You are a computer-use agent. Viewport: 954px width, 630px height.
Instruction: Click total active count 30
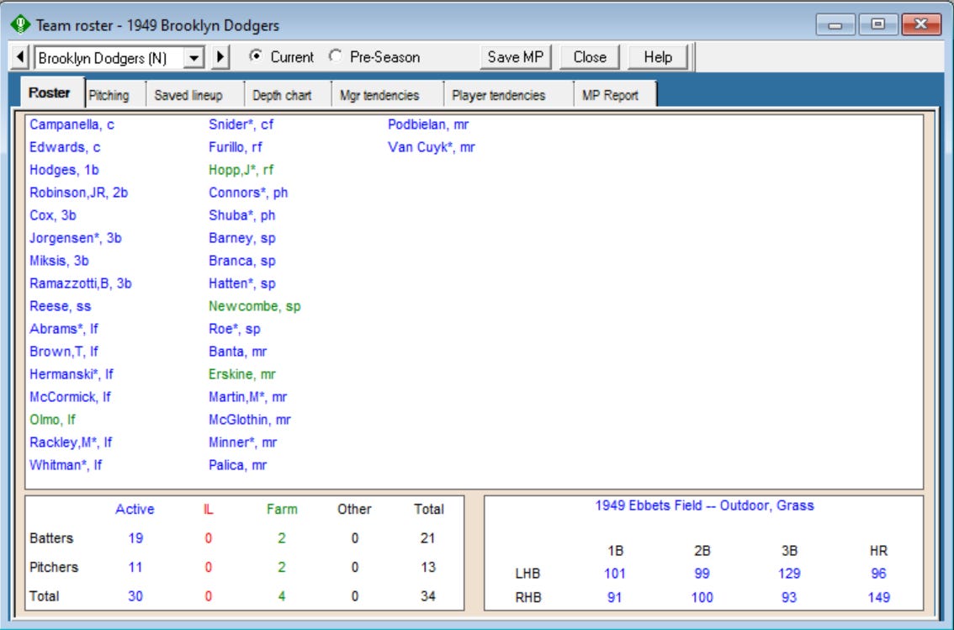(x=135, y=596)
